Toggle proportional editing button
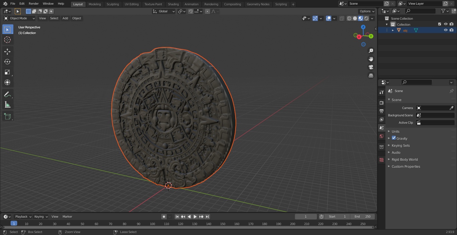This screenshot has width=457, height=235. pyautogui.click(x=207, y=11)
